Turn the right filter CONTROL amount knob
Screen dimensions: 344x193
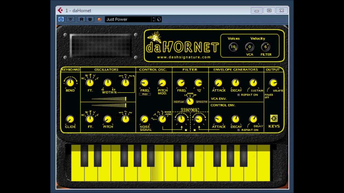(199, 119)
